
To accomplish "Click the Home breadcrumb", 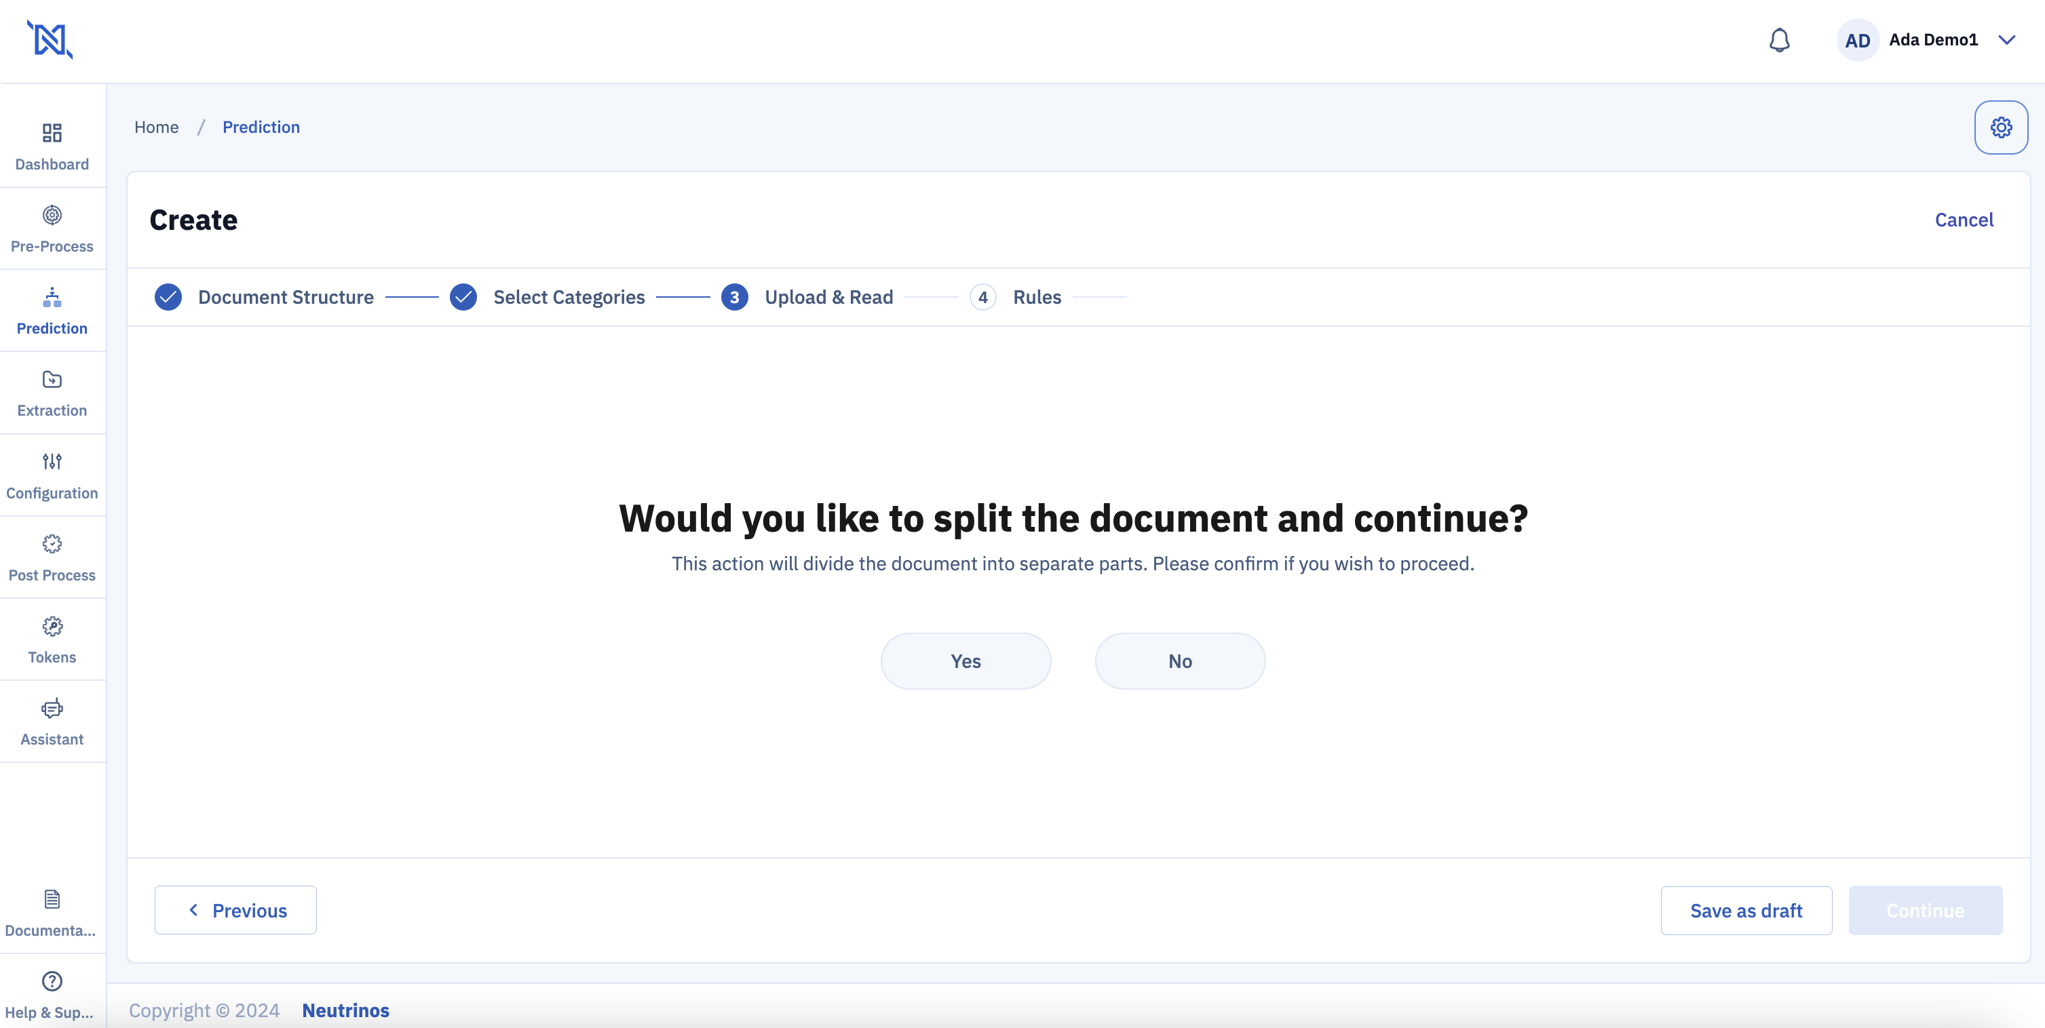I will 156,127.
